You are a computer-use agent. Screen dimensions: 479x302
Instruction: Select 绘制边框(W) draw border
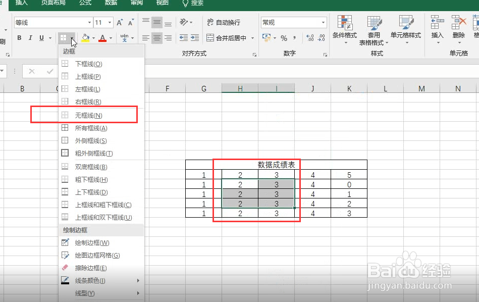pos(101,243)
